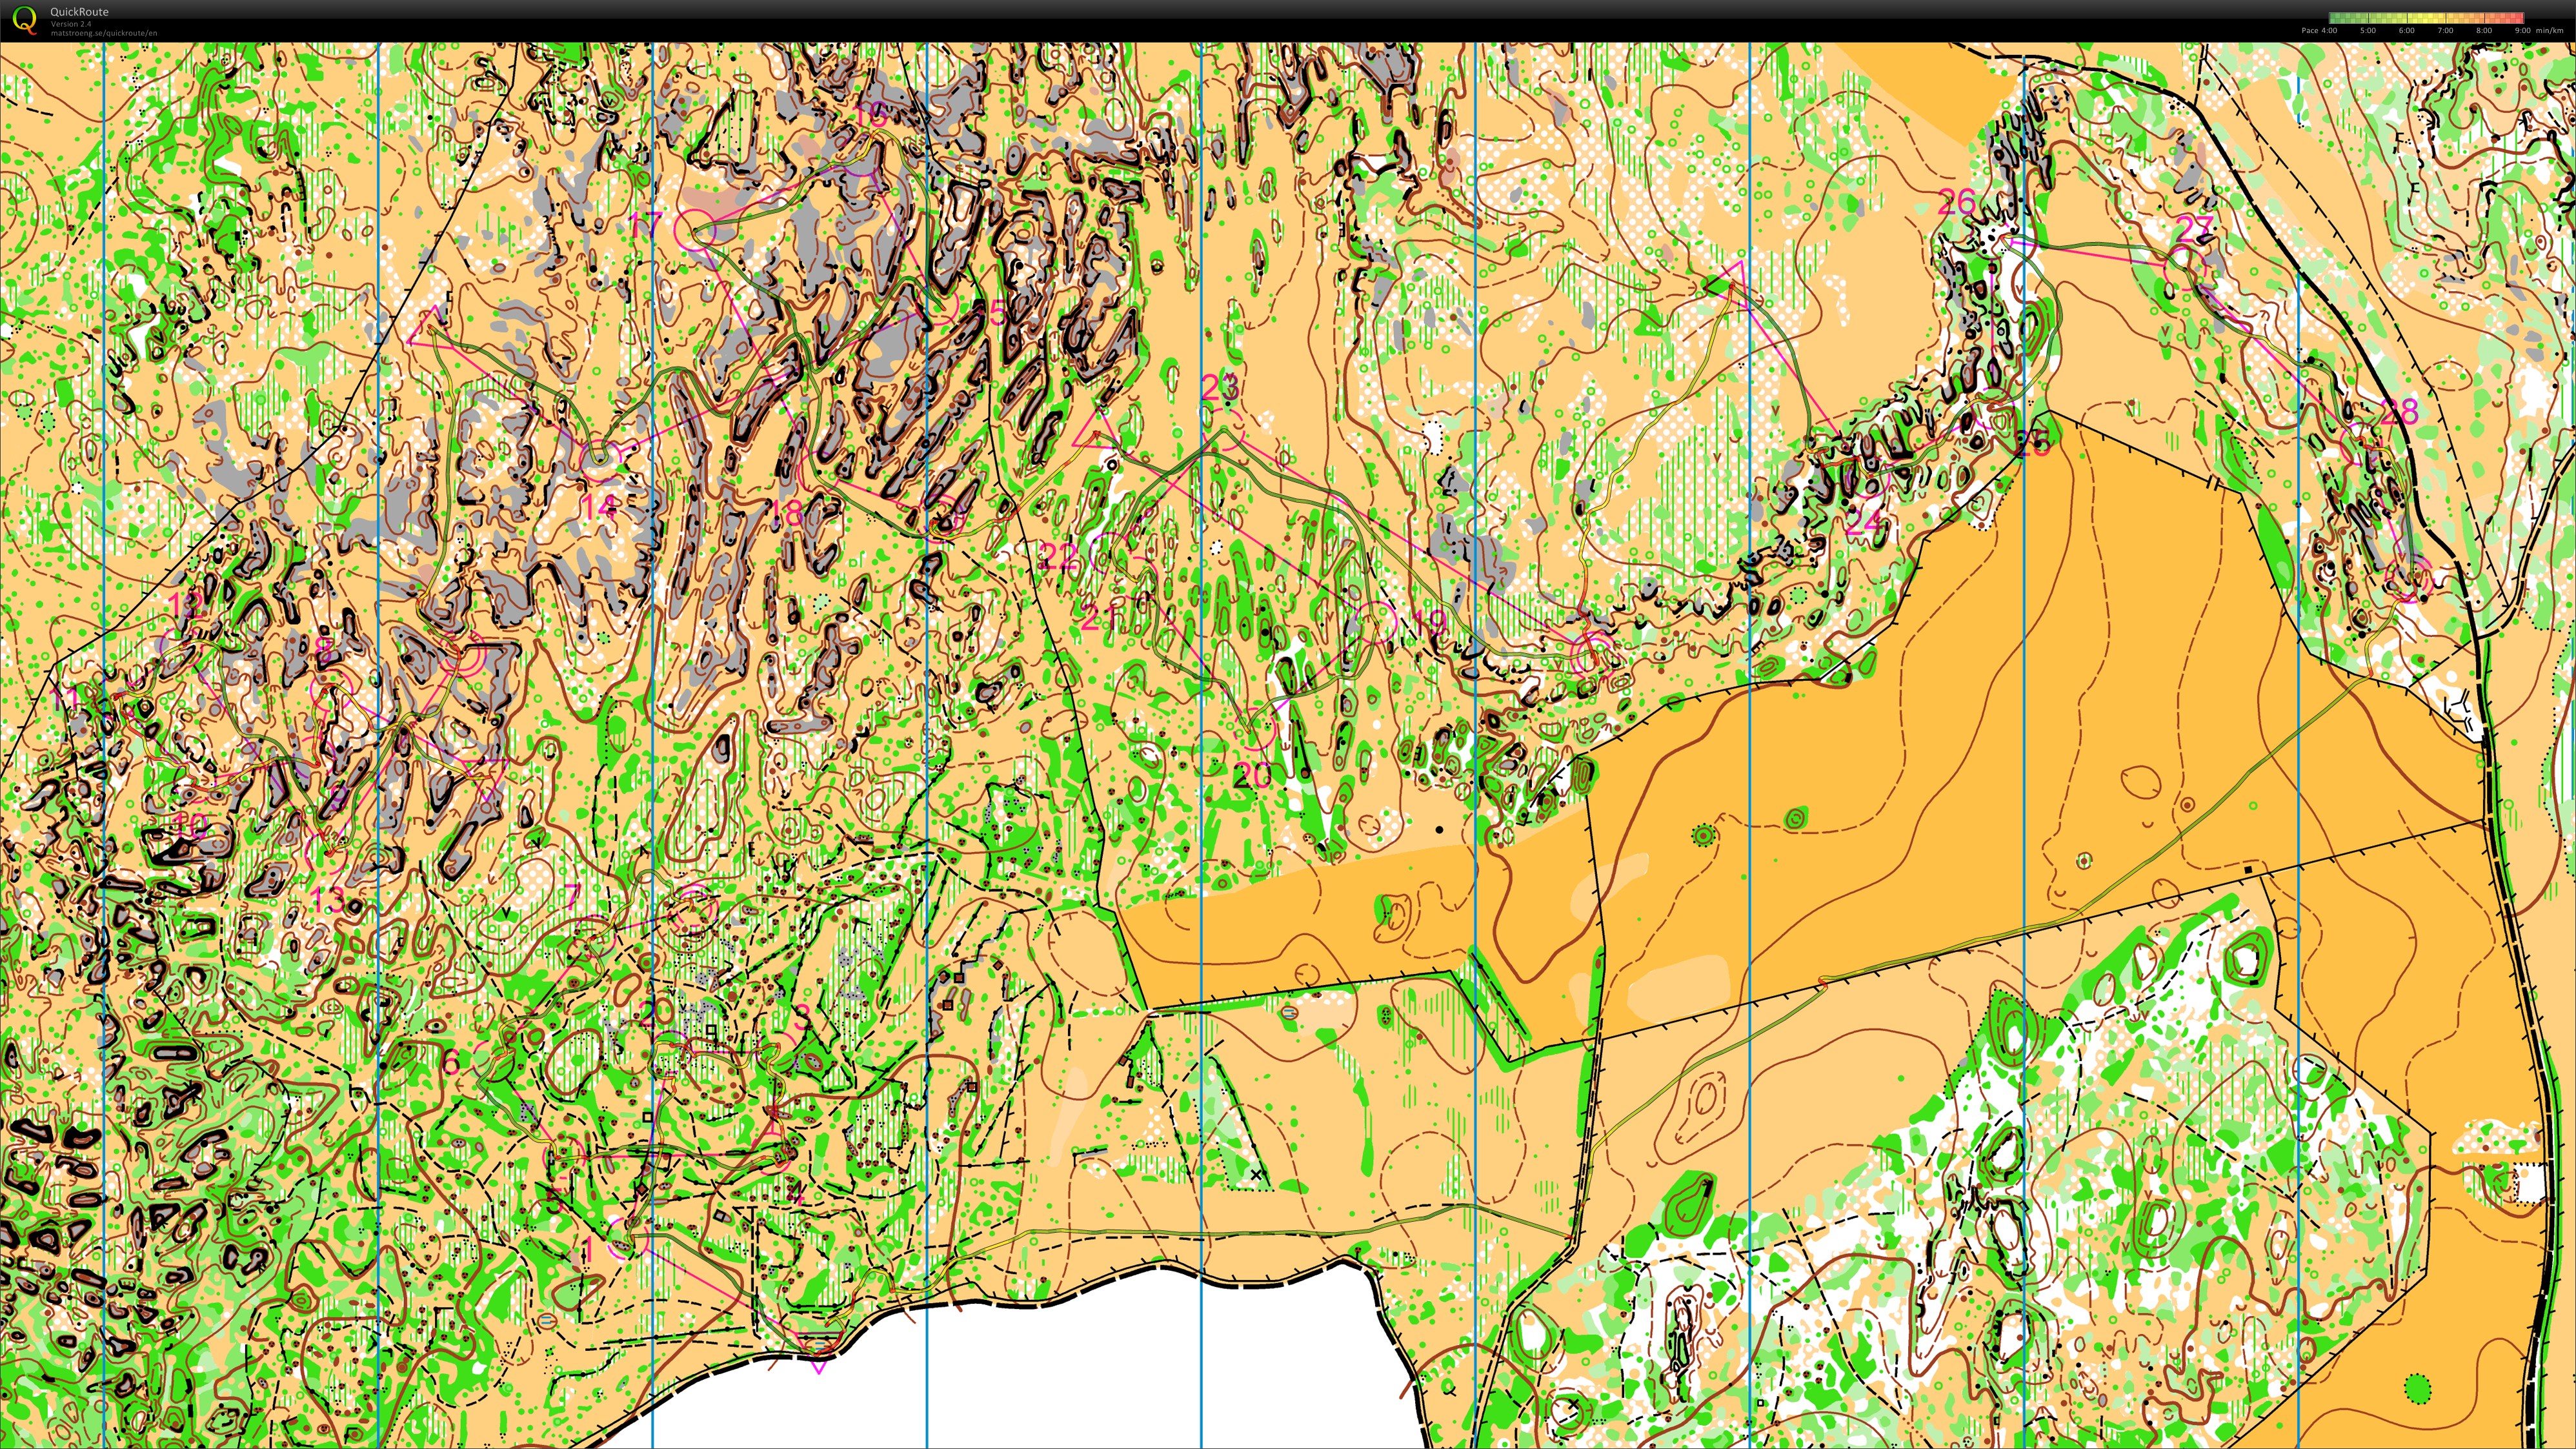Click control number 6 on map
Image resolution: width=2576 pixels, height=1449 pixels.
click(451, 1062)
